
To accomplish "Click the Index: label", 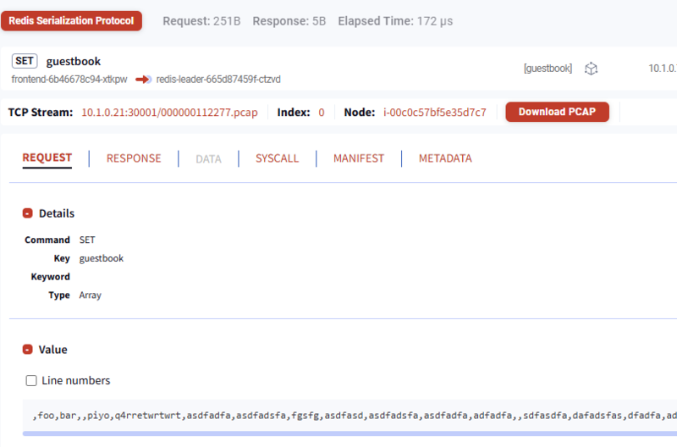I will pos(294,113).
